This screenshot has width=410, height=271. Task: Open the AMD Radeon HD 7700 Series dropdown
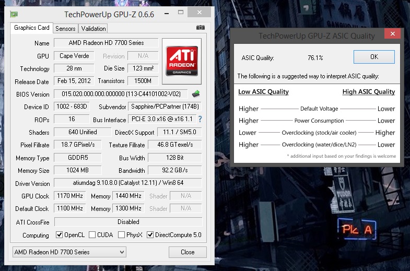coord(69,252)
